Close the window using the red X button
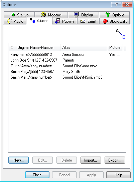This screenshot has width=134, height=182. [127, 5]
